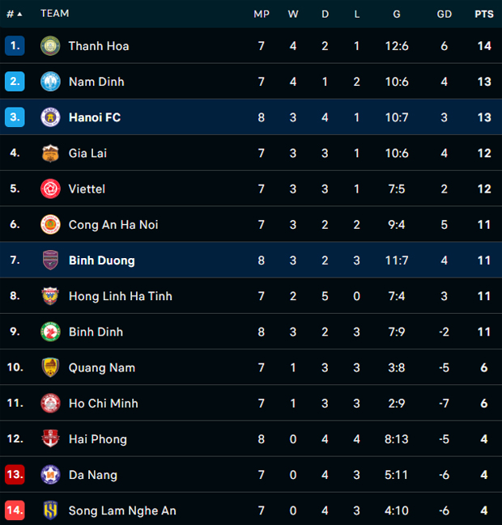Open the Hai Phong team link

pos(98,439)
